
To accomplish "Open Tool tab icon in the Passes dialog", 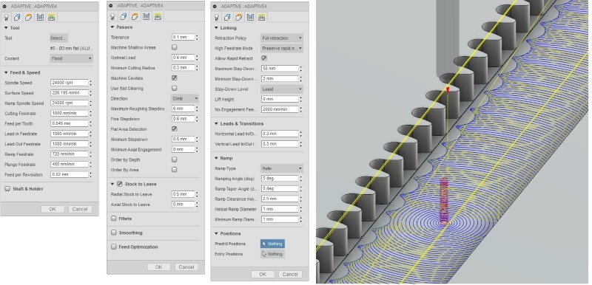I will click(112, 16).
